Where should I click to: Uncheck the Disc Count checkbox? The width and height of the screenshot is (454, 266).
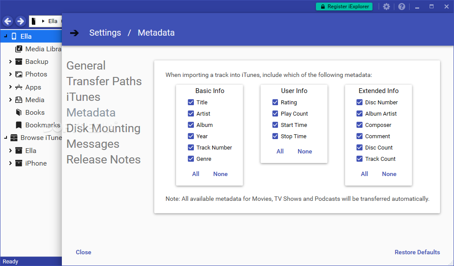359,147
